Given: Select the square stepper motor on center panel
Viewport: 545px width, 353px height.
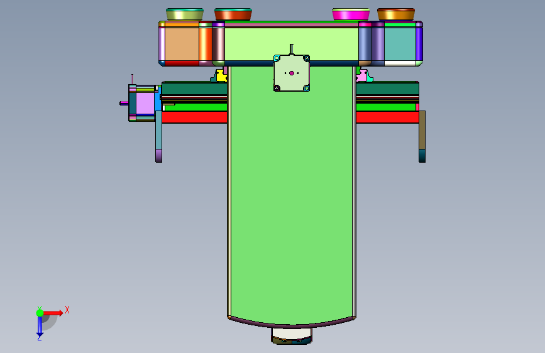Looking at the screenshot, I should [291, 73].
